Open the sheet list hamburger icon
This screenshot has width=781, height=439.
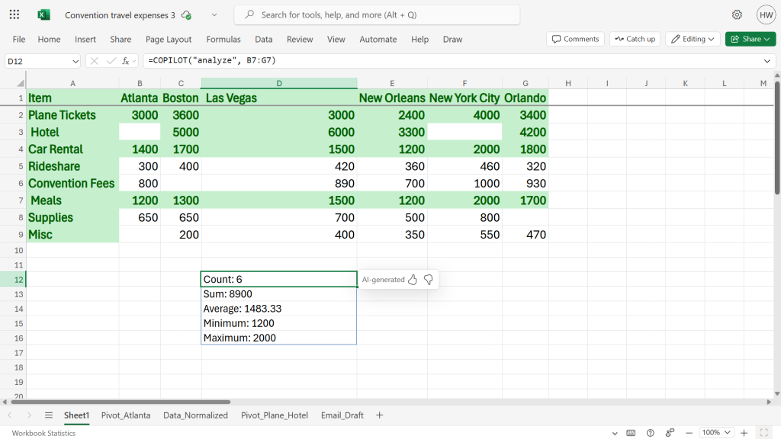[48, 415]
